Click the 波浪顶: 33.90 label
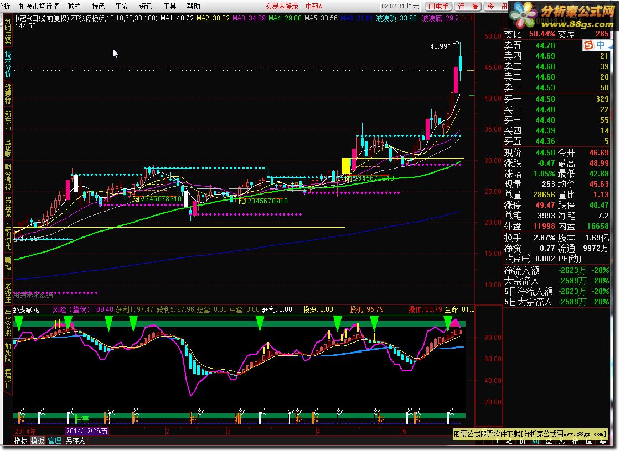Viewport: 620px width, 452px height. pos(396,18)
